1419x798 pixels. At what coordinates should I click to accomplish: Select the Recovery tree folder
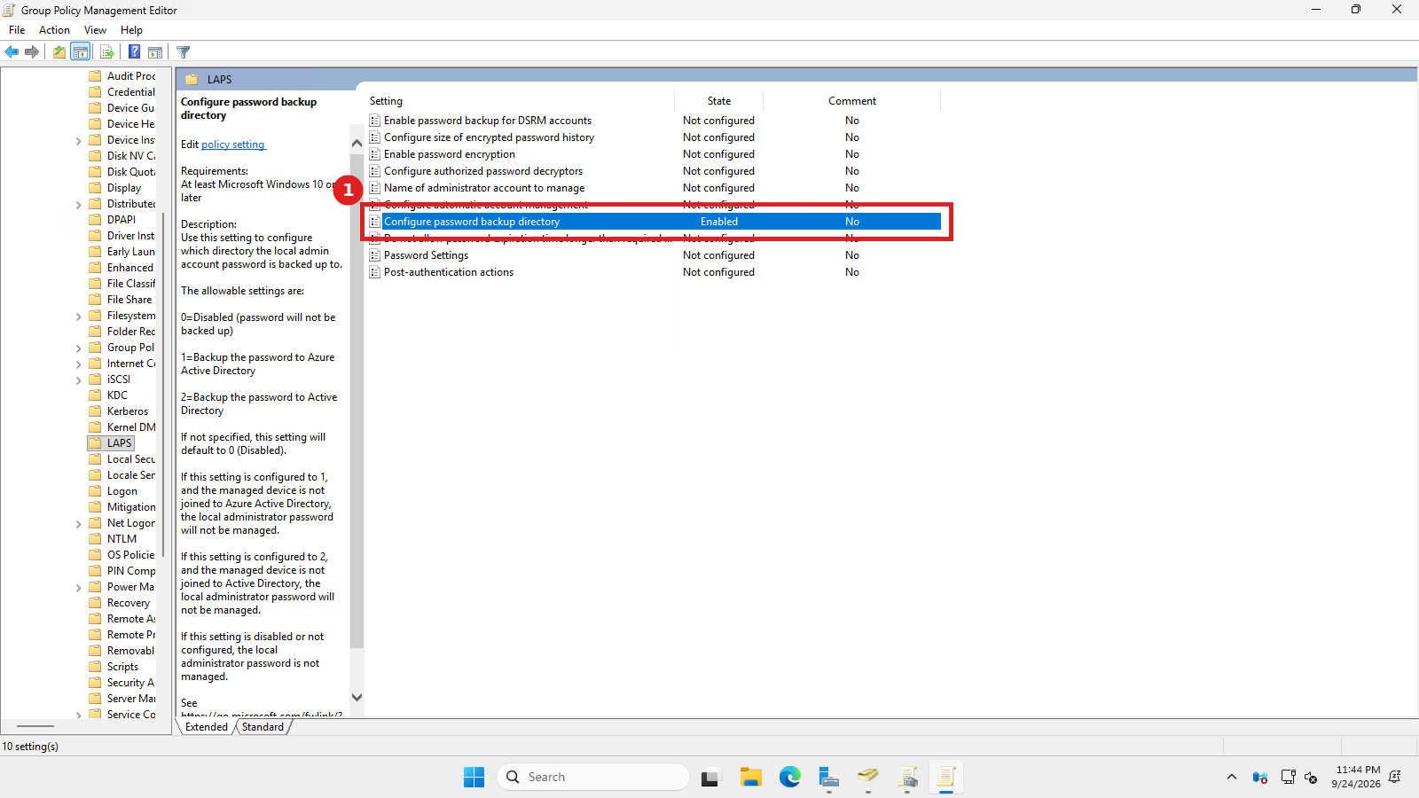point(129,603)
